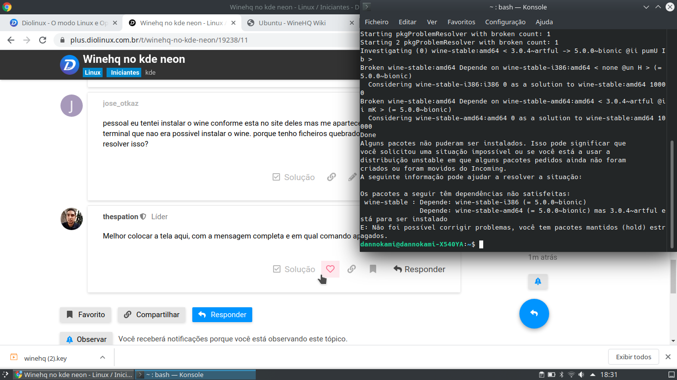Bookmark thespation's post with the bookmark icon
The height and width of the screenshot is (380, 677).
pyautogui.click(x=373, y=269)
